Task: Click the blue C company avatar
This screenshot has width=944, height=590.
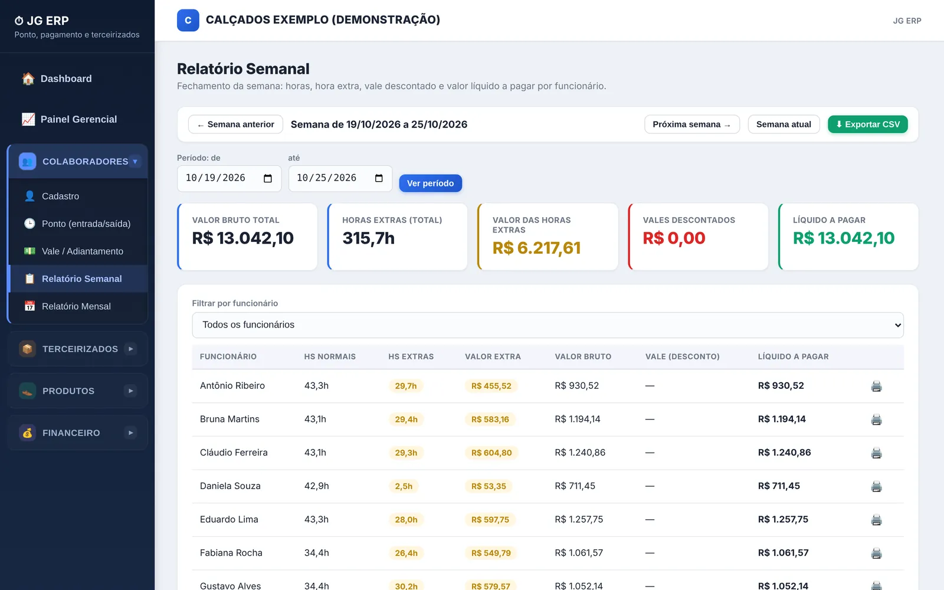Action: point(188,20)
